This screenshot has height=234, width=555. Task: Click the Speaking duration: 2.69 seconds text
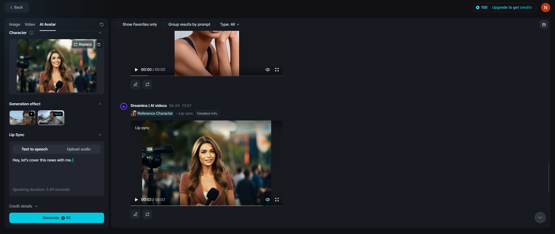tap(41, 190)
